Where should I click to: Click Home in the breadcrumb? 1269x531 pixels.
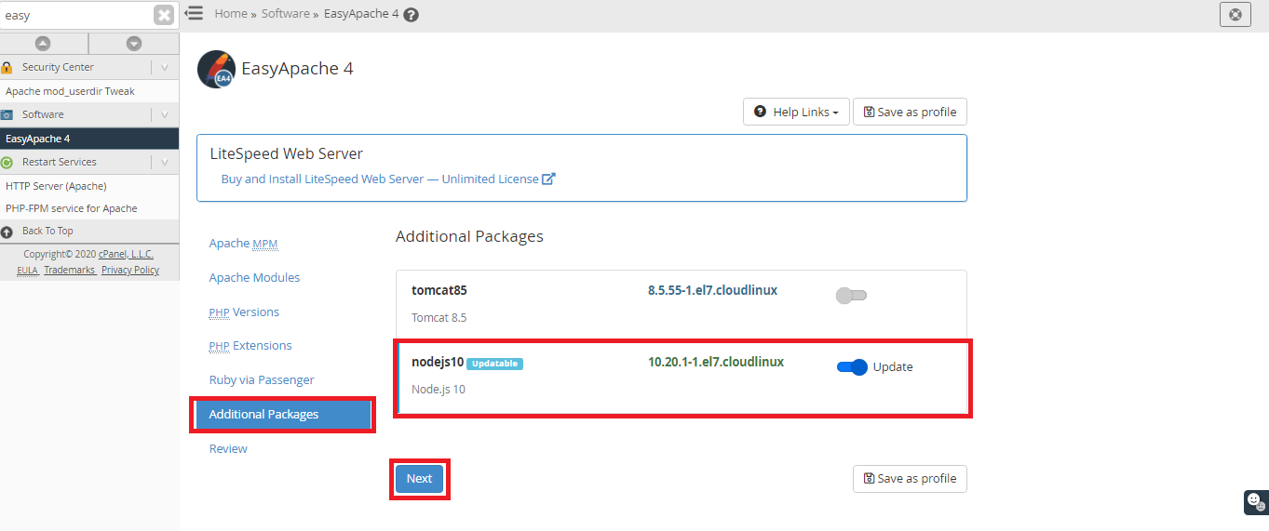point(231,14)
